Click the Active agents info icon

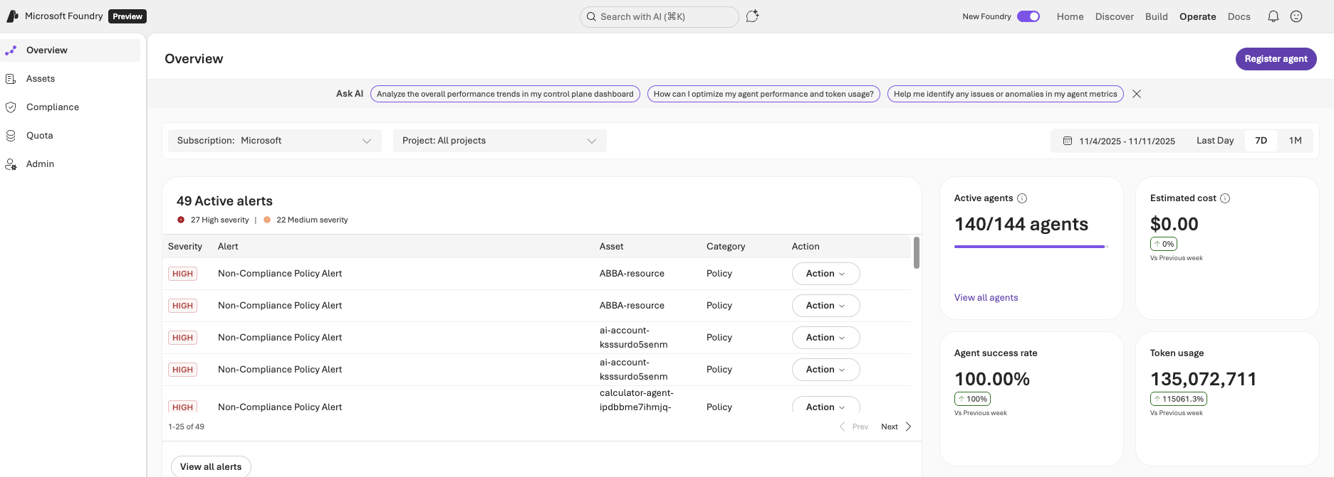pos(1022,198)
